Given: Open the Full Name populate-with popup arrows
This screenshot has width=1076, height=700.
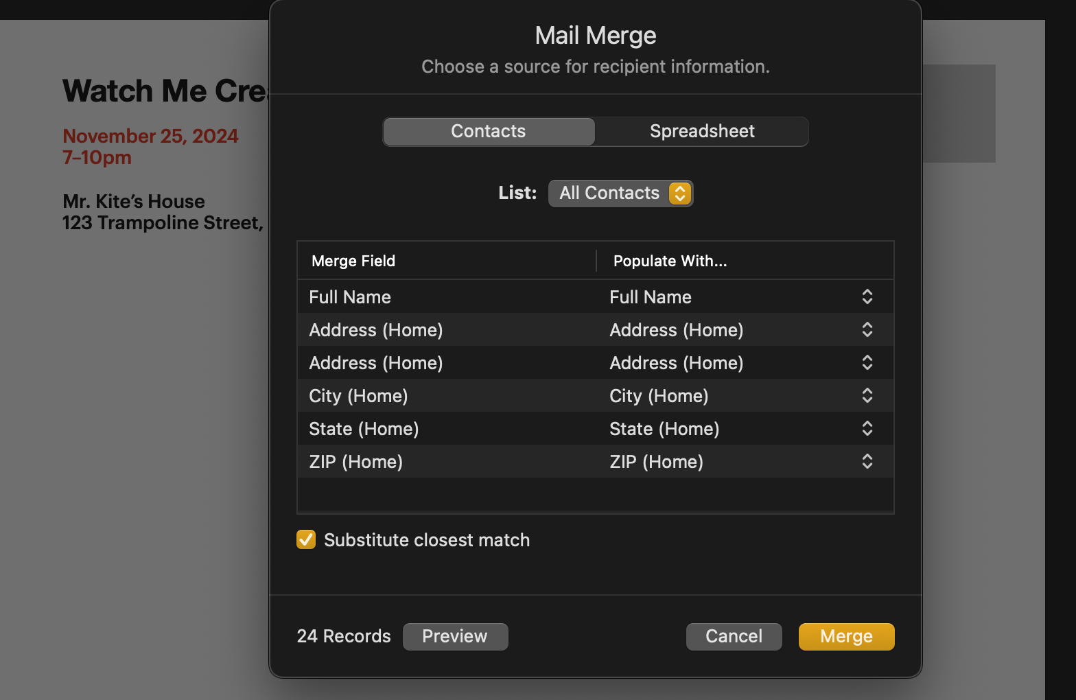Looking at the screenshot, I should pyautogui.click(x=867, y=296).
